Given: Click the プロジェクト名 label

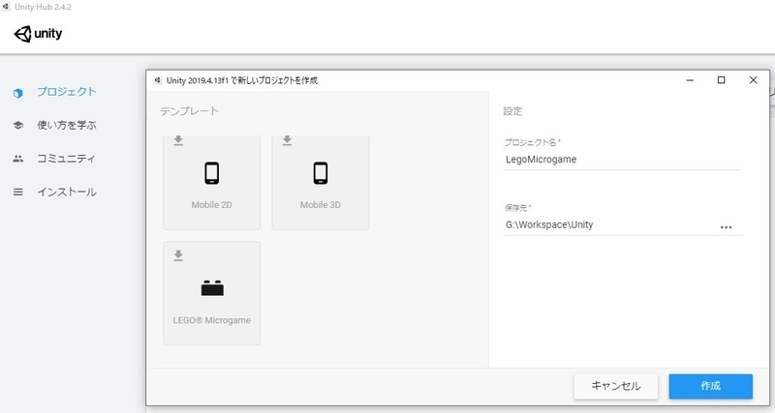Looking at the screenshot, I should pyautogui.click(x=532, y=142).
